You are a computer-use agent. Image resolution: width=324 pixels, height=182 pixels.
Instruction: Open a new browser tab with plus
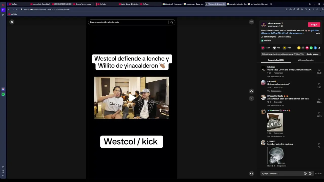(271, 4)
